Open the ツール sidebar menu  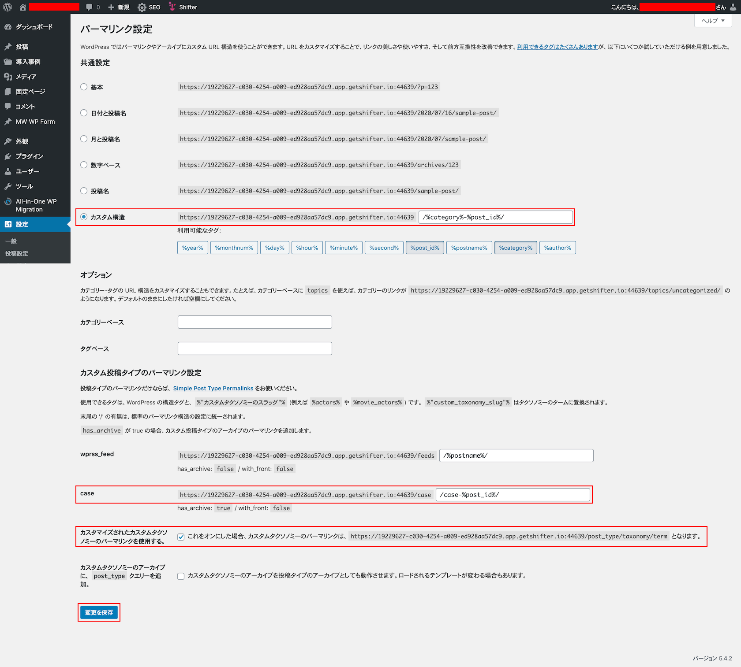tap(35, 186)
